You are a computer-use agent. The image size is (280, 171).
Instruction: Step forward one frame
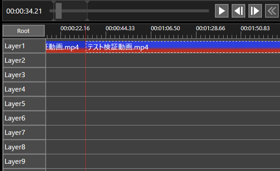[255, 11]
